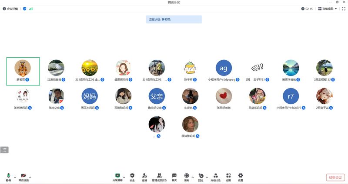Click the 分组讨论 breakout rooms icon

click(216, 177)
